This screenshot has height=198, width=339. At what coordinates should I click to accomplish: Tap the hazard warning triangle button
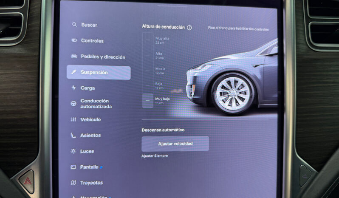click(28, 181)
